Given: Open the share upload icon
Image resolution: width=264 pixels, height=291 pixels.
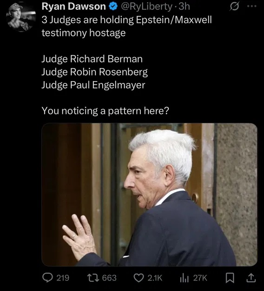Looking at the screenshot, I should [x=251, y=278].
